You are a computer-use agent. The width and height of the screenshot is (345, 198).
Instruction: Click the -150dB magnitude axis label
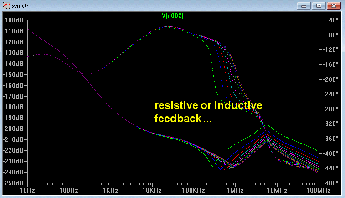click(13, 74)
